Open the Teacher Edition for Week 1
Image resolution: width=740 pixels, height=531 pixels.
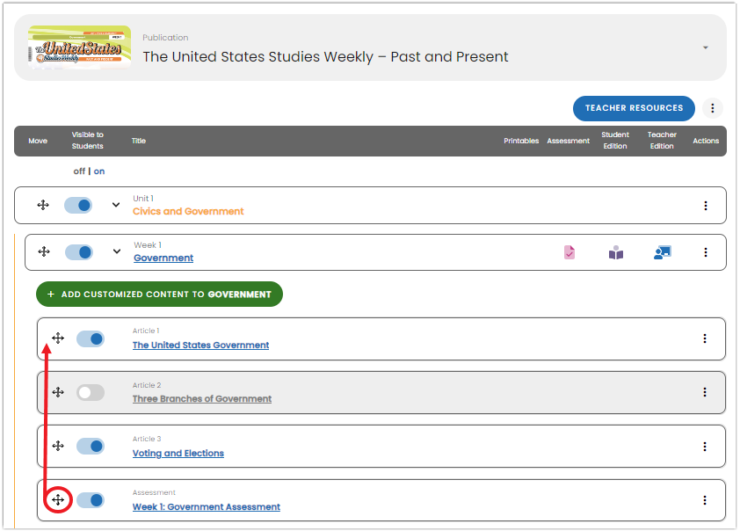click(x=663, y=252)
